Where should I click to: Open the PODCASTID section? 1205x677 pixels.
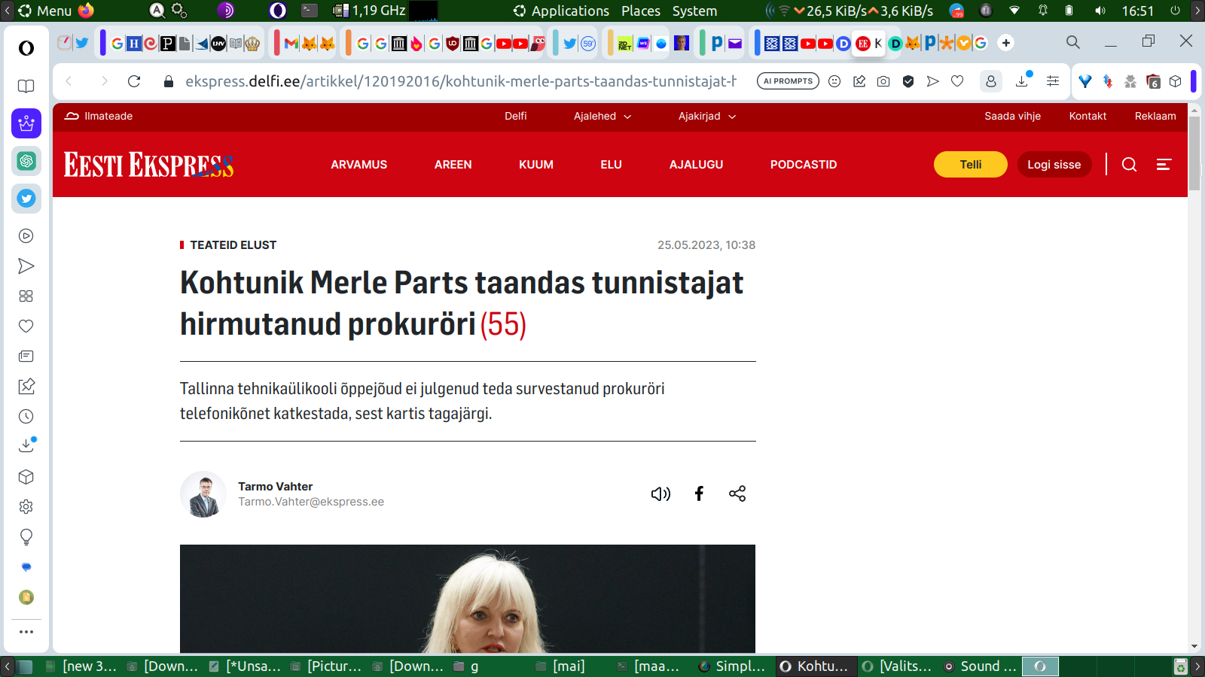pyautogui.click(x=804, y=165)
